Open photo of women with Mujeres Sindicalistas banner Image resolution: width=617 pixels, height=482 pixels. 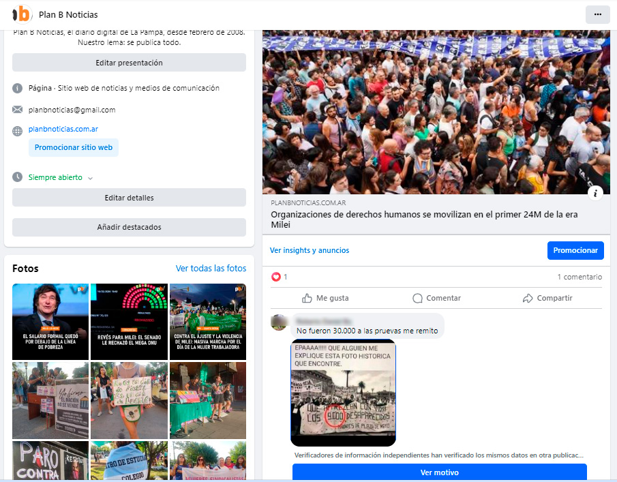pyautogui.click(x=208, y=460)
